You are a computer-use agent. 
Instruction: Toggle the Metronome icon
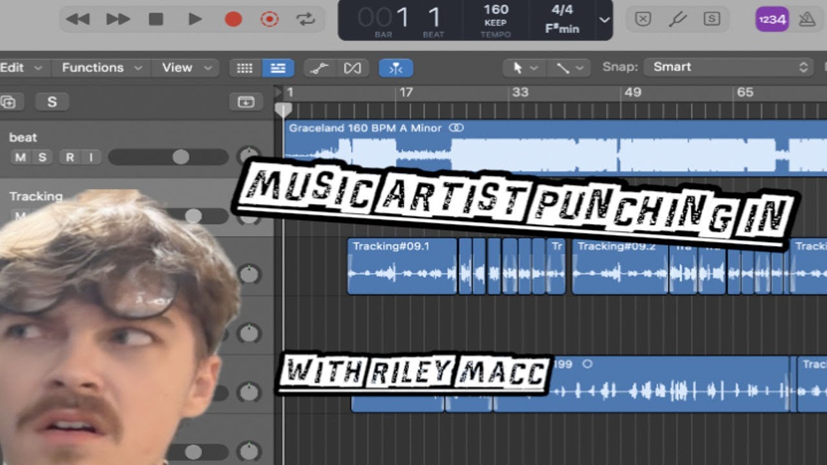tap(807, 19)
